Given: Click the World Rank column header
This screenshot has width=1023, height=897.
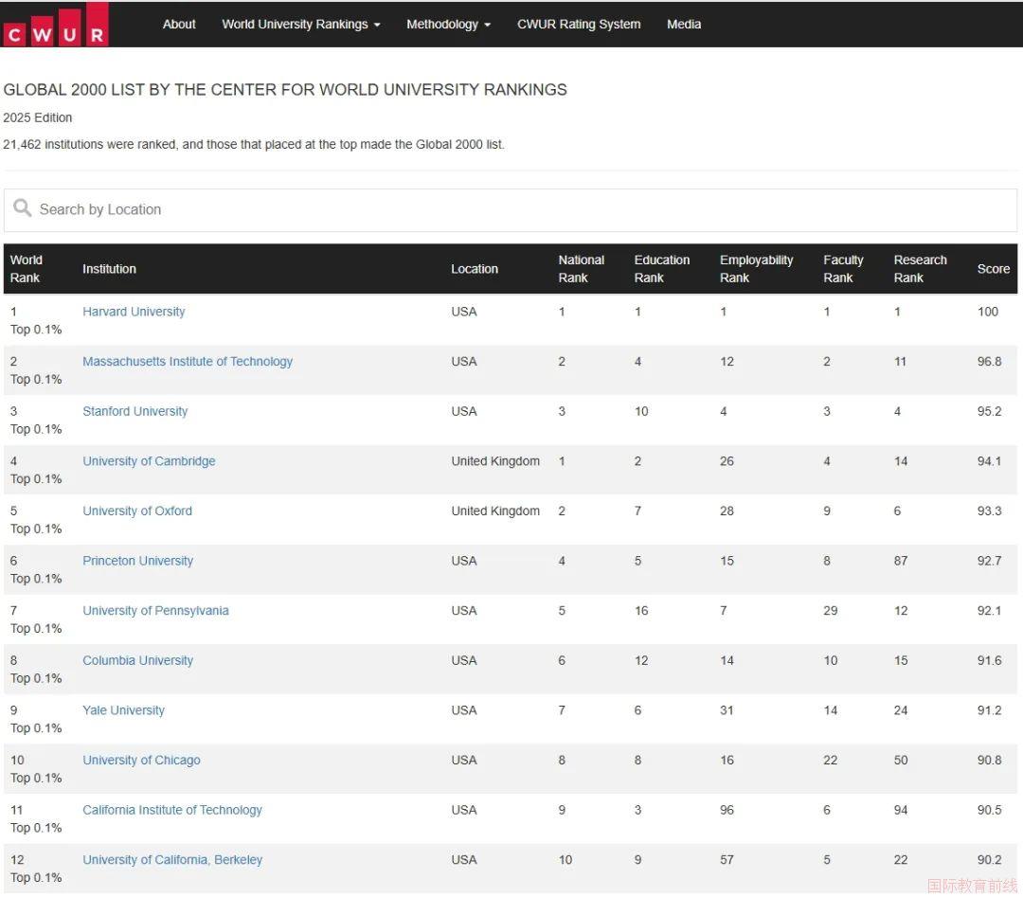Looking at the screenshot, I should pyautogui.click(x=27, y=269).
